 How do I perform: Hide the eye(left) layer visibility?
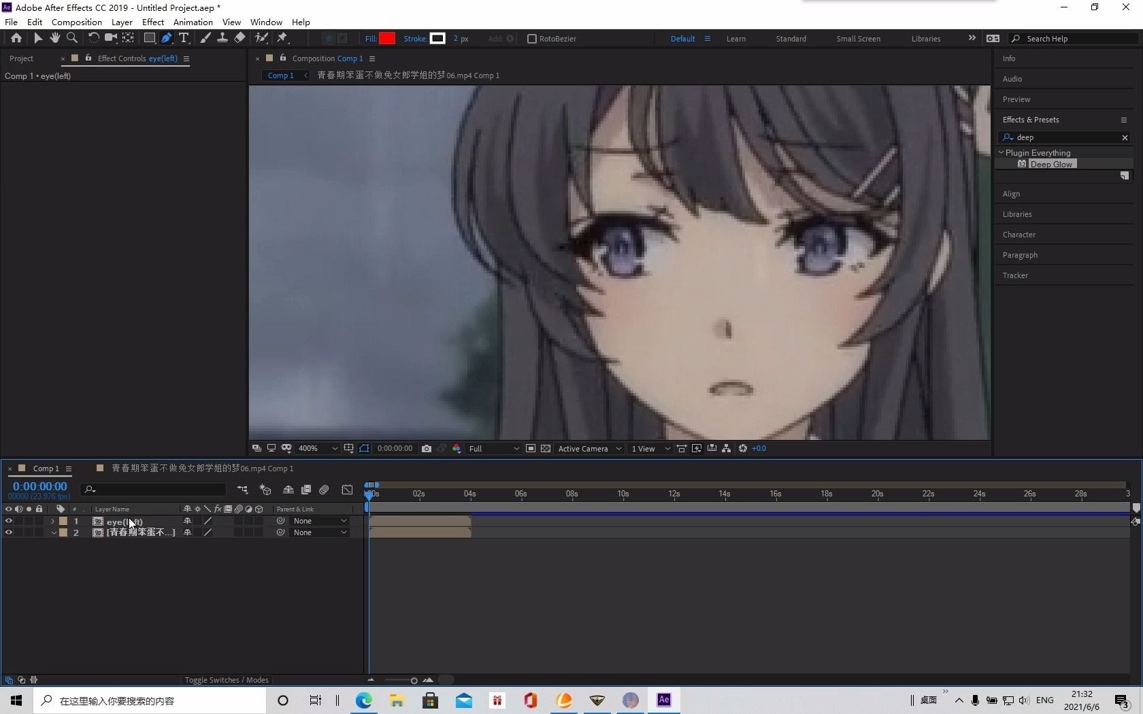[9, 521]
